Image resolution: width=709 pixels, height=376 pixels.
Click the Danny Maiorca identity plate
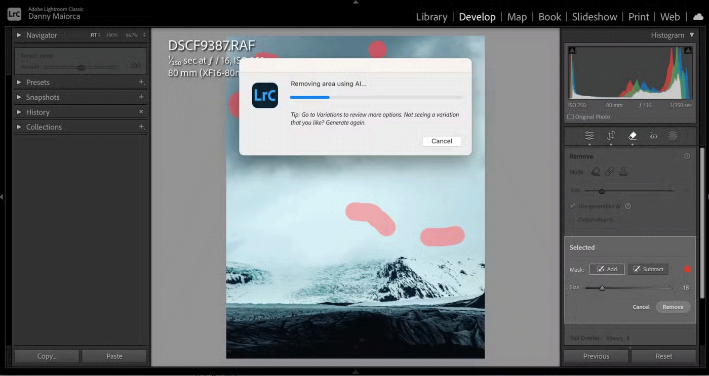point(54,16)
